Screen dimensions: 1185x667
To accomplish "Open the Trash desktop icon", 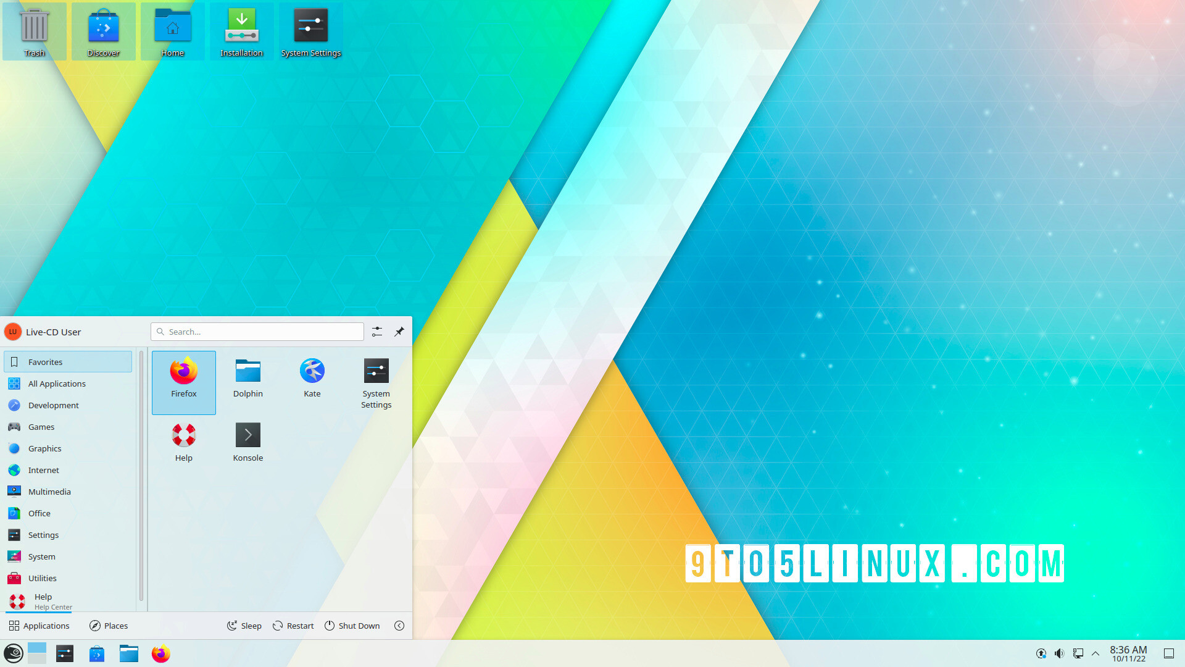I will click(x=35, y=31).
